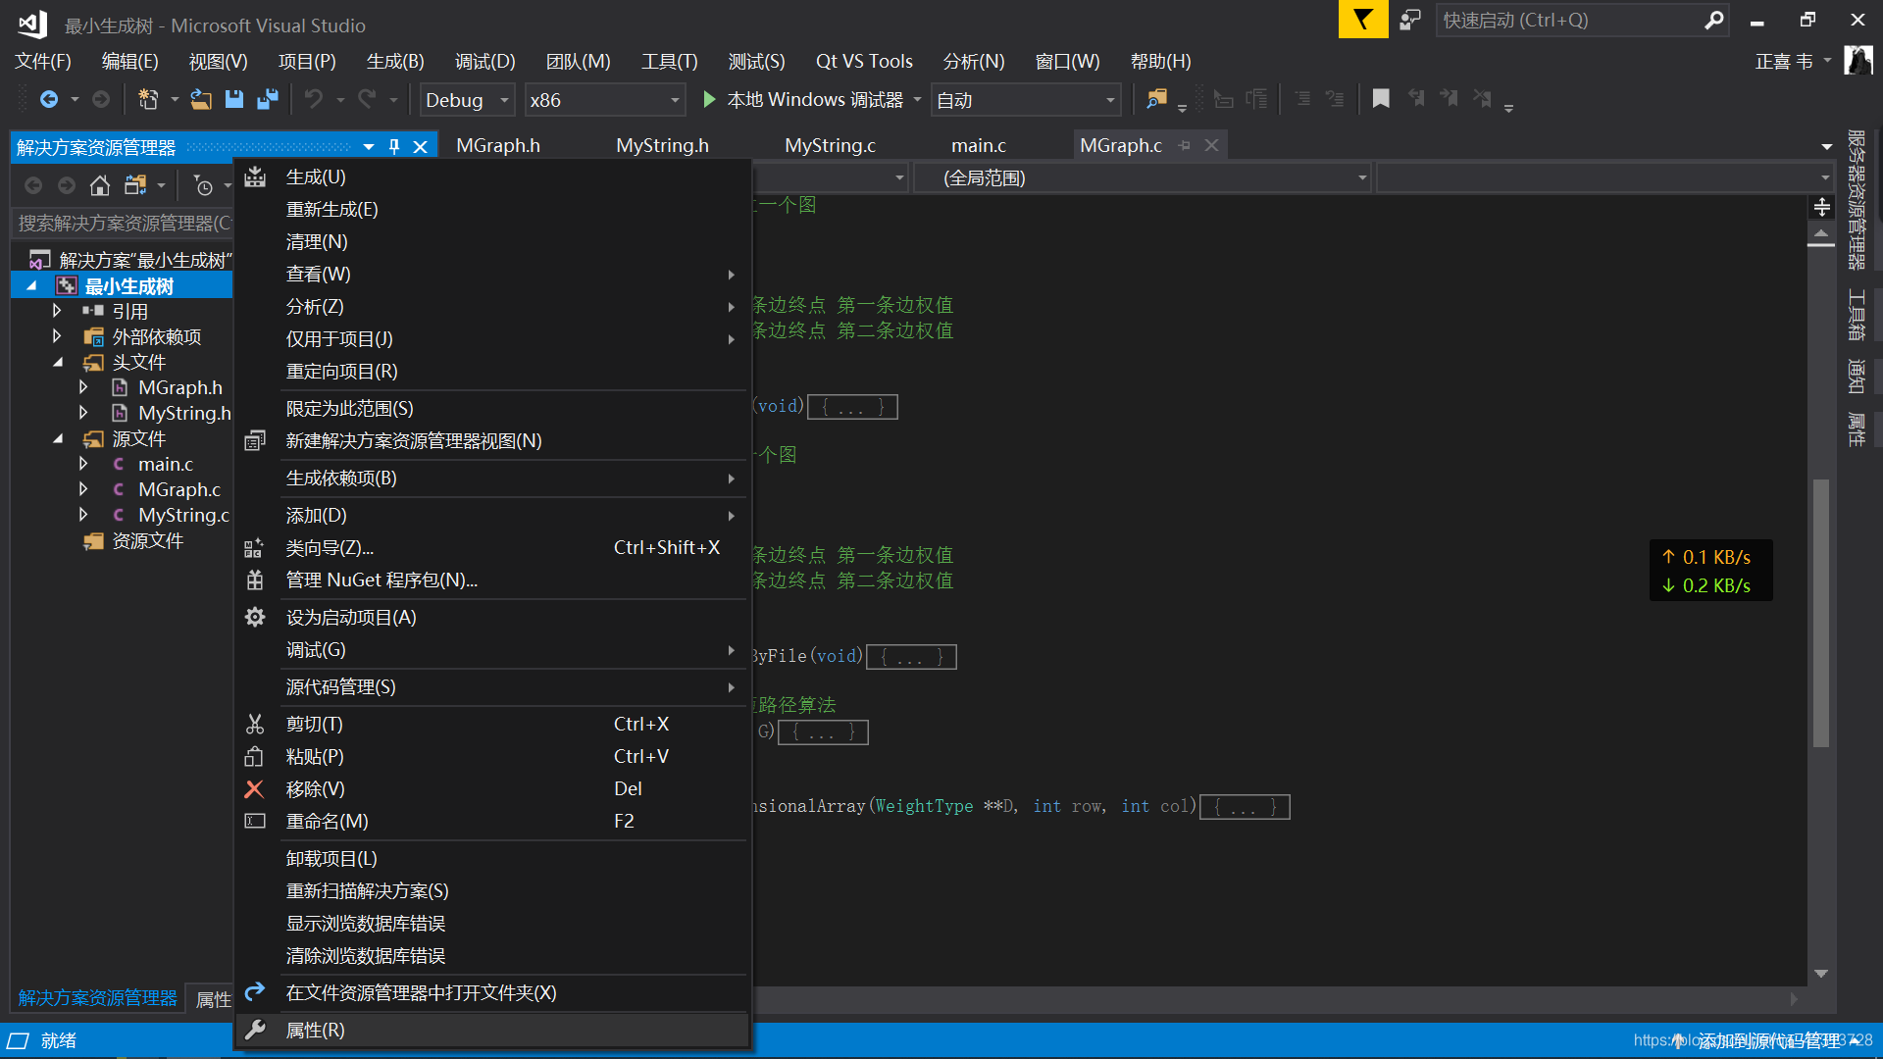Image resolution: width=1883 pixels, height=1059 pixels.
Task: Toggle a bookmark with the bookmark icon
Action: pyautogui.click(x=1381, y=99)
